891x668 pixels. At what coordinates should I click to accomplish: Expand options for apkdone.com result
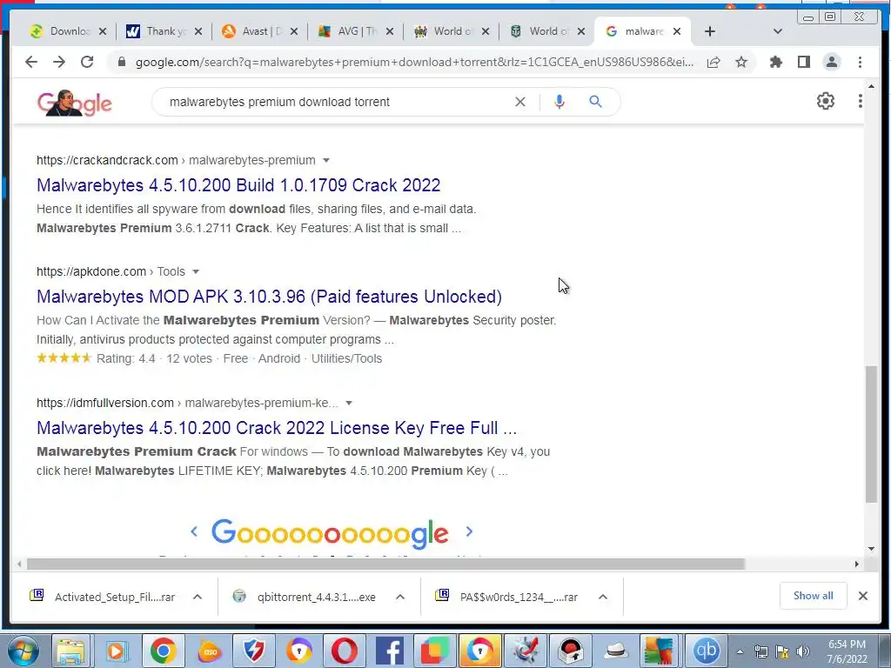[196, 272]
